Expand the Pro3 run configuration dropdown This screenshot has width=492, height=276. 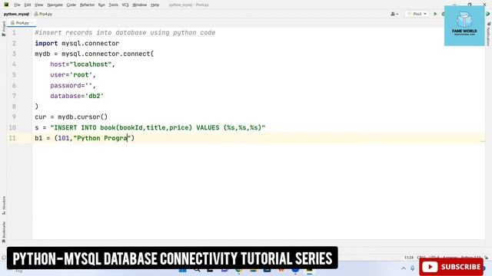pyautogui.click(x=417, y=14)
